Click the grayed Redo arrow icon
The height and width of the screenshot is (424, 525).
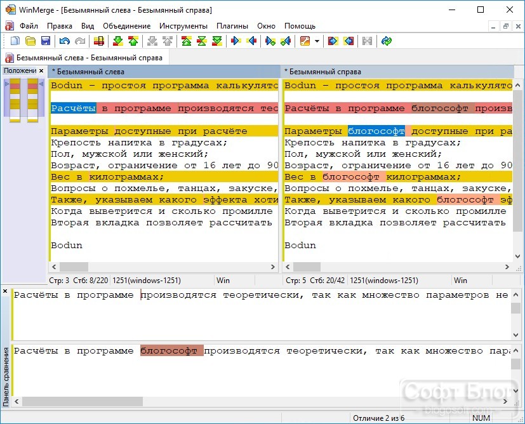tap(80, 41)
